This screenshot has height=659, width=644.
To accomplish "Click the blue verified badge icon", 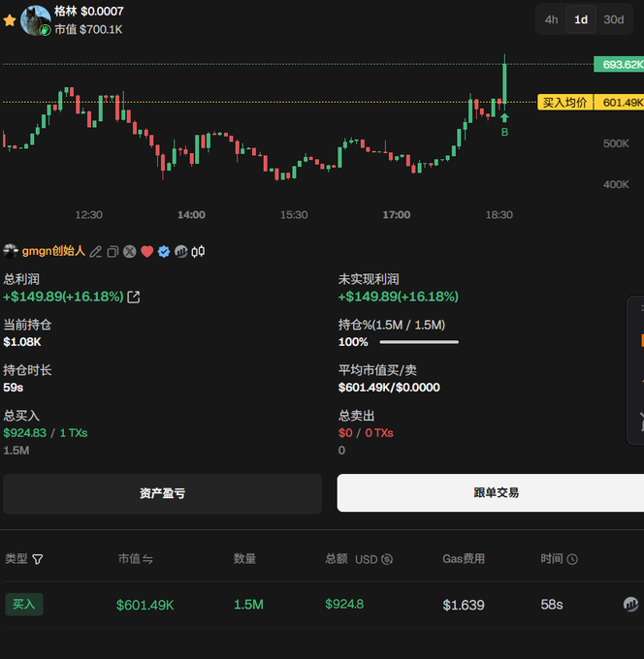I will [x=164, y=252].
